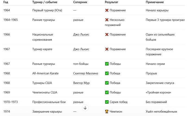This screenshot has height=116, width=190.
Task: Click the green checkmark in 'Разные турниры' row
Action: [x=107, y=64]
